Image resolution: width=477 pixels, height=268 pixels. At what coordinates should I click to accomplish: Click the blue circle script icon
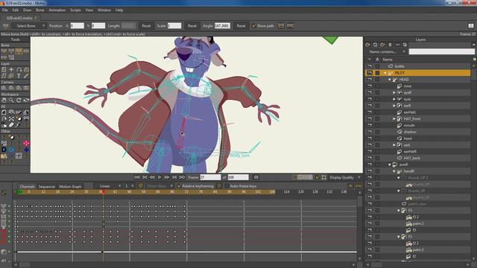(x=11, y=150)
